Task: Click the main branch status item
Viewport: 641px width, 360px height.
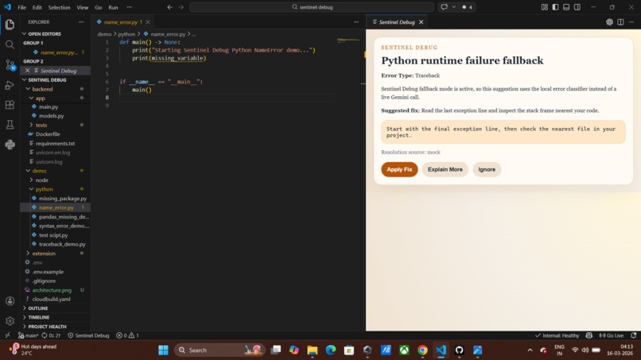Action: (x=28, y=335)
